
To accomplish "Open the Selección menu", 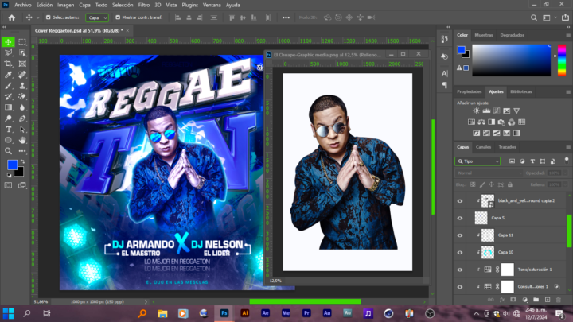I will click(x=123, y=5).
